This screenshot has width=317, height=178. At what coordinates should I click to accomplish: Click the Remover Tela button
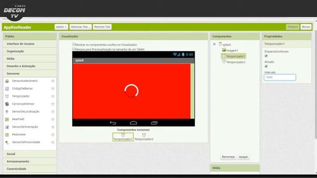[102, 27]
